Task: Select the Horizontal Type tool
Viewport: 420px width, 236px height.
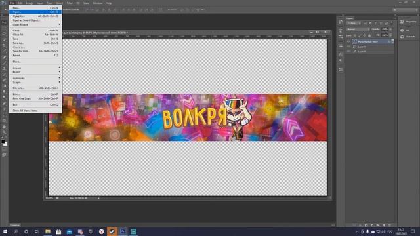Action: (4, 109)
